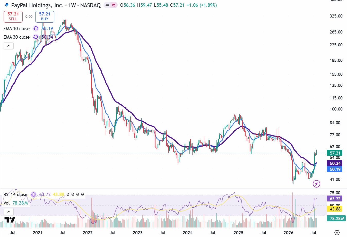Click the 75.00 RSI scale label
Image resolution: width=347 pixels, height=237 pixels.
tap(335, 193)
